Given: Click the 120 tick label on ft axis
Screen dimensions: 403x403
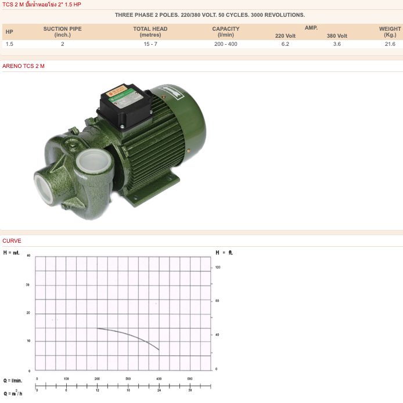Looking at the screenshot, I should [x=218, y=267].
